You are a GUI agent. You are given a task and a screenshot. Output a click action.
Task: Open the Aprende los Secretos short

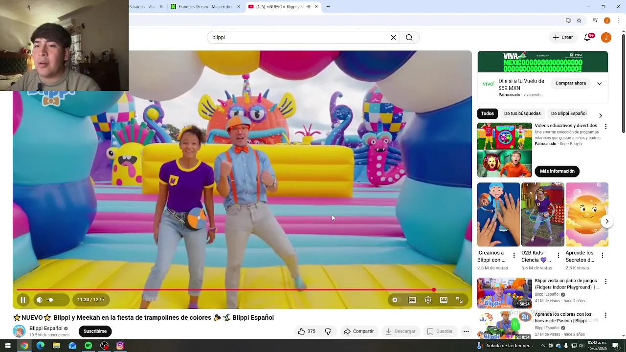(x=587, y=215)
